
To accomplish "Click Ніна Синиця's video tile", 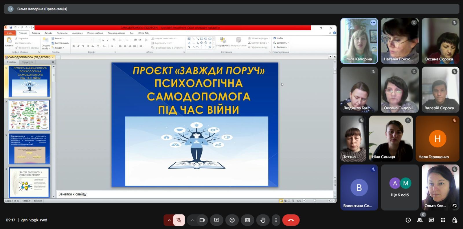I will pos(391,138).
